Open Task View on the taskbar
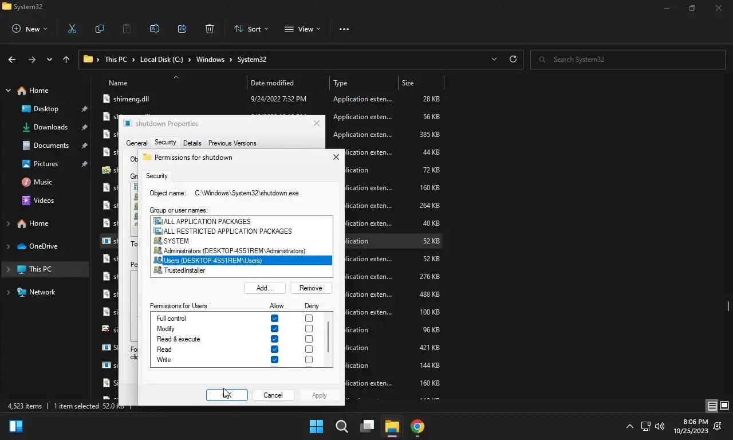The height and width of the screenshot is (440, 733). 367,426
